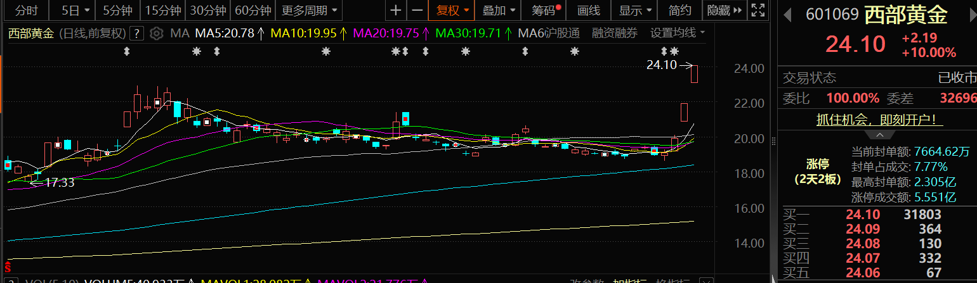The height and width of the screenshot is (283, 977).
Task: Switch to 分时 intraday tab
Action: click(x=26, y=10)
